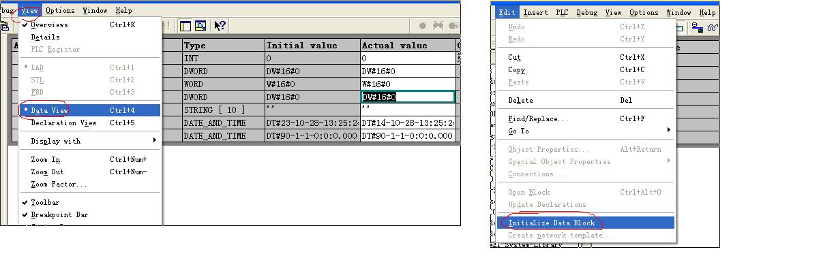Toggle the checked Overviews menu entry
Image resolution: width=821 pixels, height=275 pixels.
pyautogui.click(x=89, y=25)
